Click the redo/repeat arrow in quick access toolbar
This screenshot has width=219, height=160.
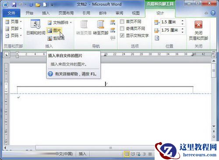[31, 5]
